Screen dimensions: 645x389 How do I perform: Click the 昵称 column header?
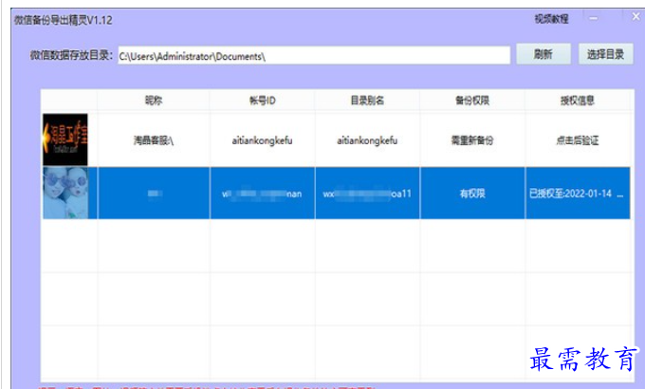(x=154, y=100)
